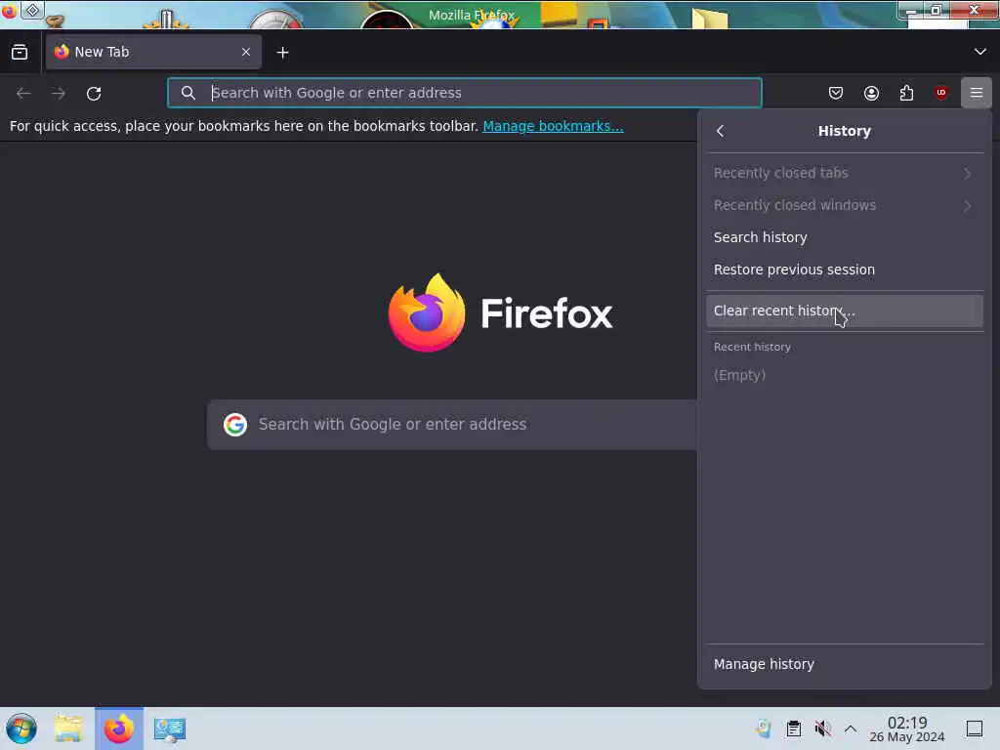Go back with the back arrow
The width and height of the screenshot is (1000, 750).
(x=23, y=93)
